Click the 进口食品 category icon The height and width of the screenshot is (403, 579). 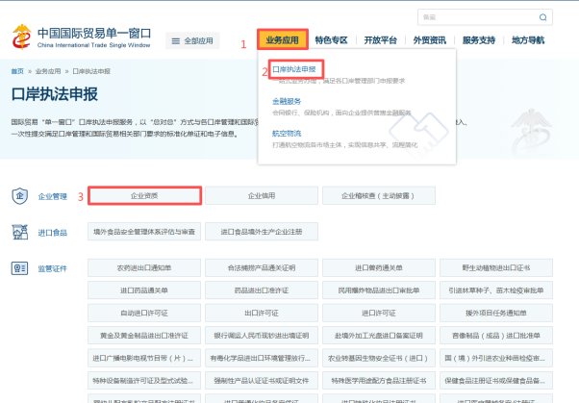click(x=20, y=232)
